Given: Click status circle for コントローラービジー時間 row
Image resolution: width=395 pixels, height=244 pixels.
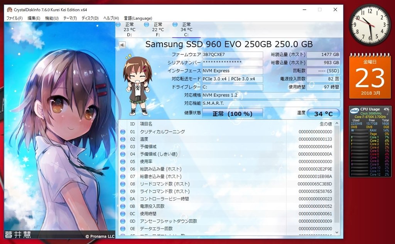Looking at the screenshot, I should pos(123,199).
